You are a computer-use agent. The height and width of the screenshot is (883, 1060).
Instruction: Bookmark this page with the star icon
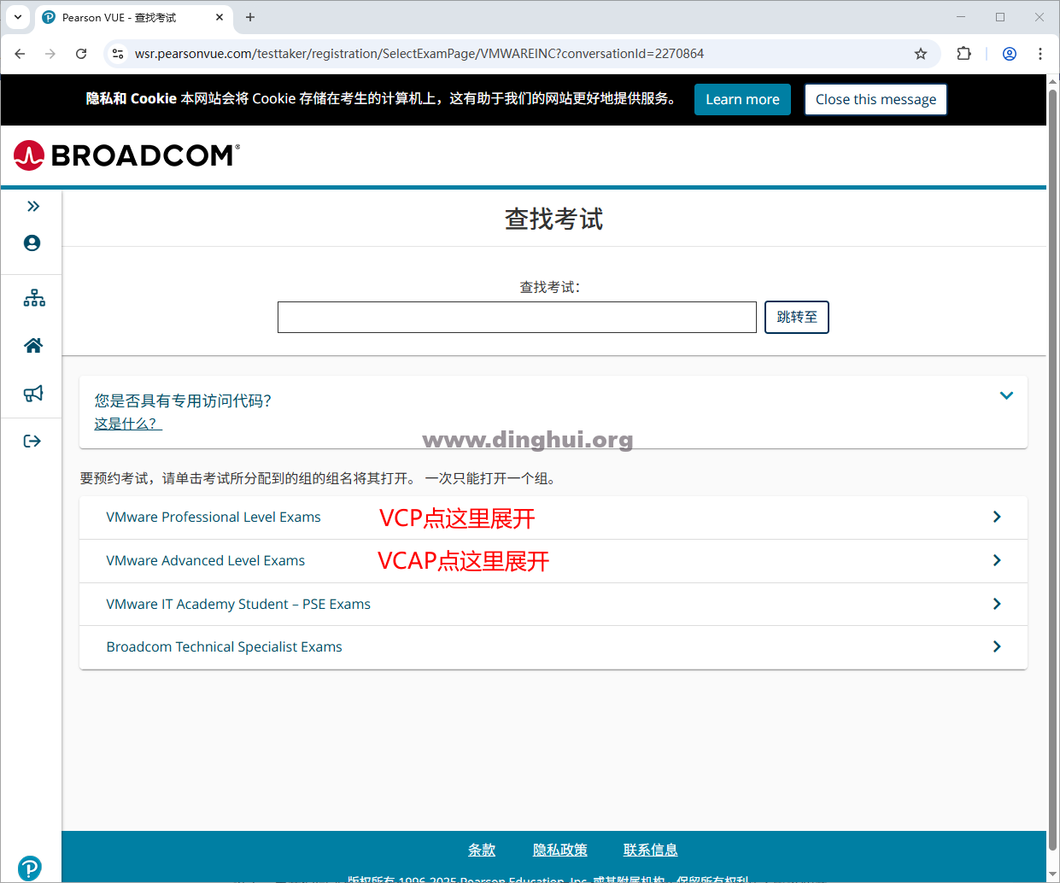(x=921, y=54)
